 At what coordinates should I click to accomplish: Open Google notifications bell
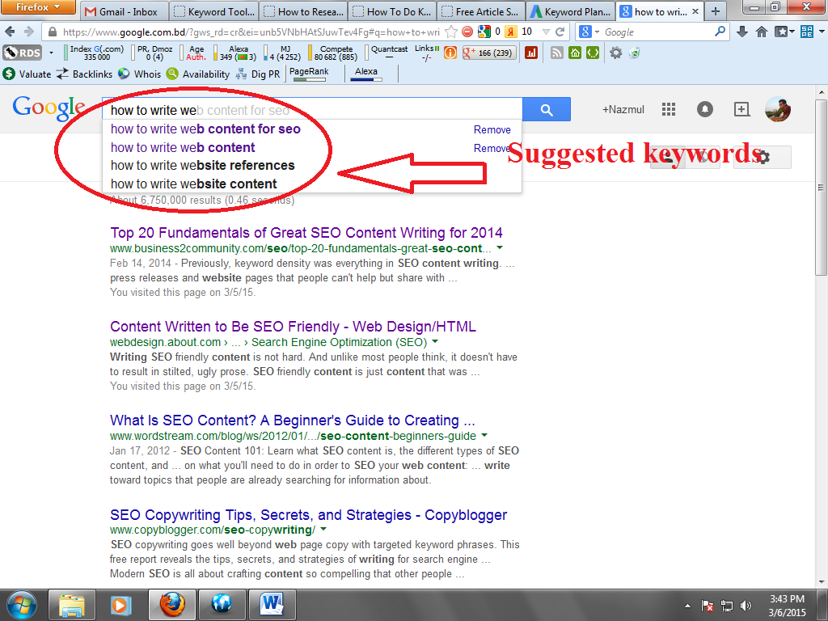705,109
